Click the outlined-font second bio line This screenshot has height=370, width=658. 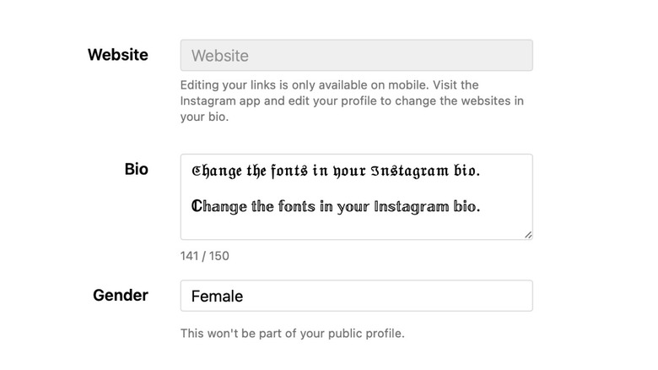pyautogui.click(x=335, y=206)
